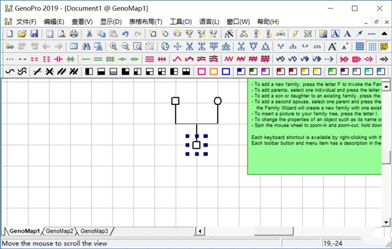Screen dimensions: 392x249
Task: Launch the Family Wizard magic wand icon
Action: click(x=229, y=34)
